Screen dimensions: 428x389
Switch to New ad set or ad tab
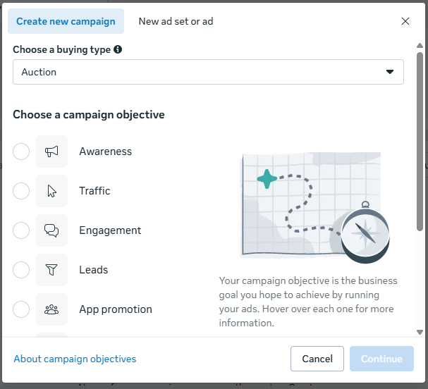176,21
